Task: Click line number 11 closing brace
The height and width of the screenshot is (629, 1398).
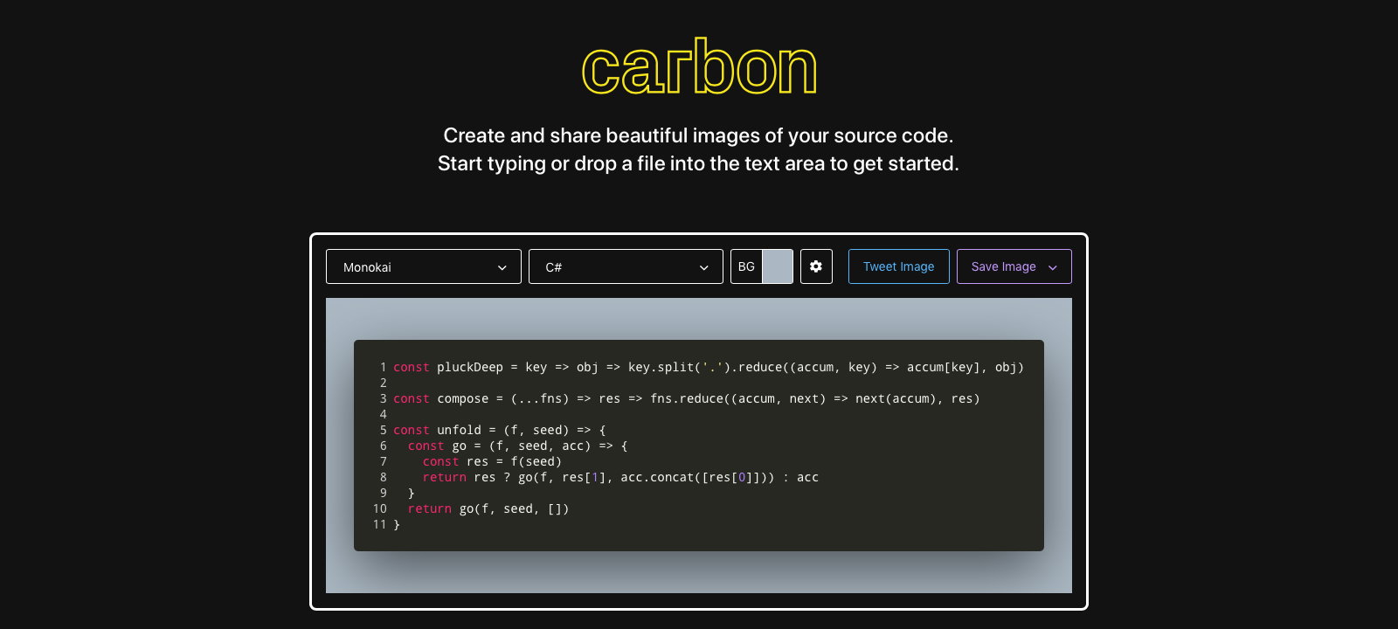Action: [x=397, y=524]
